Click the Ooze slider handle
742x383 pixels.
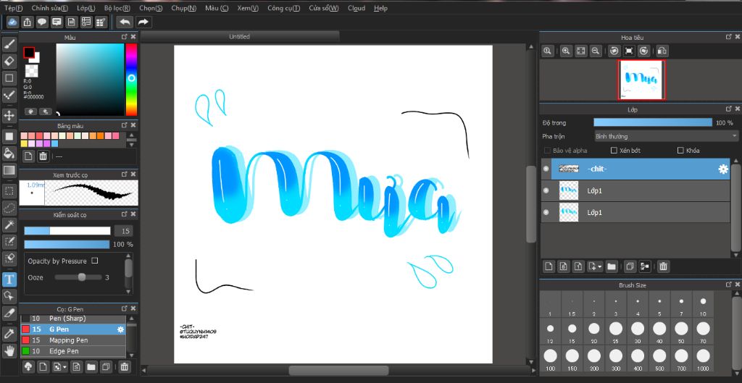tap(82, 277)
